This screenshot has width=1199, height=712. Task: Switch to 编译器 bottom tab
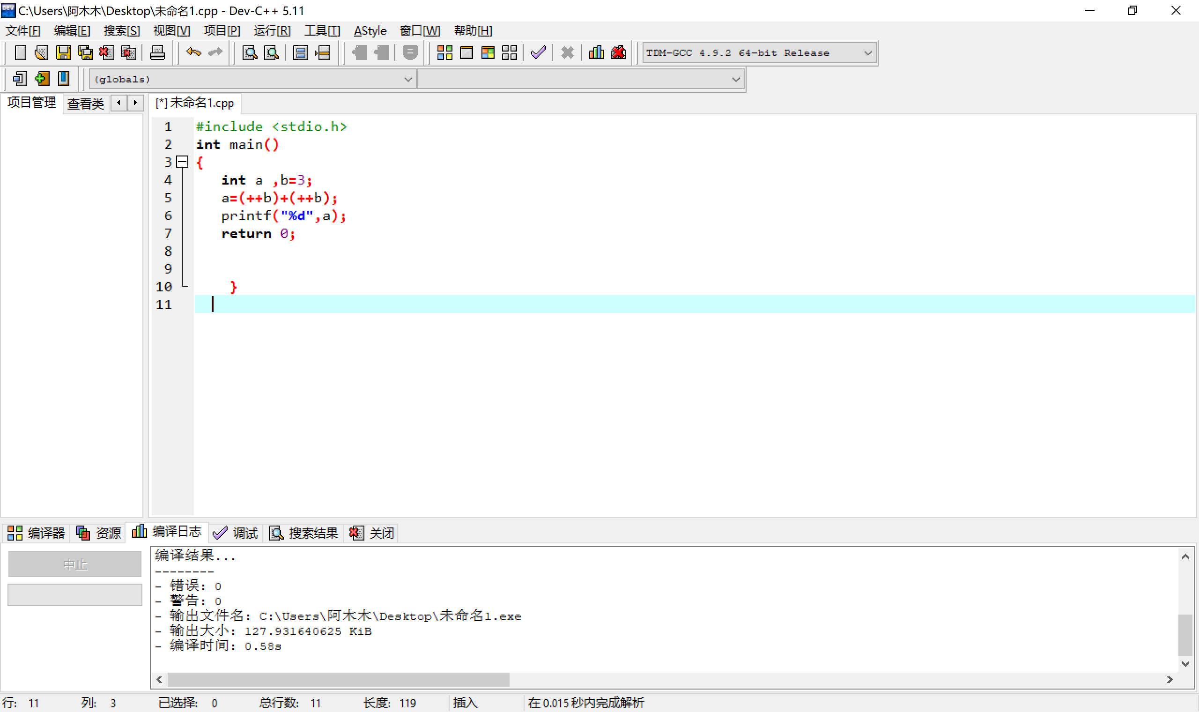(37, 533)
